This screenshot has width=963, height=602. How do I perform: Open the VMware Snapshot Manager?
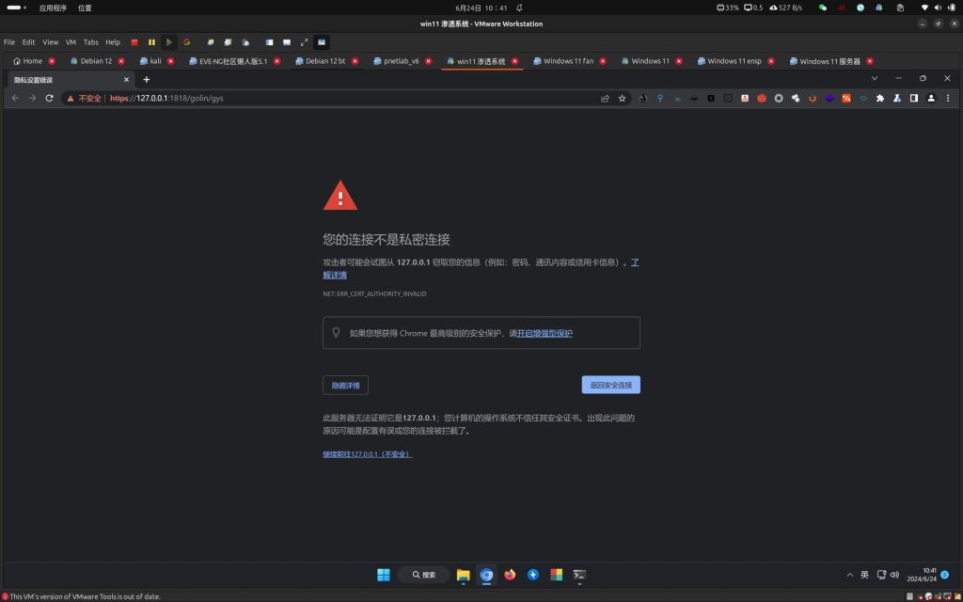pyautogui.click(x=245, y=41)
